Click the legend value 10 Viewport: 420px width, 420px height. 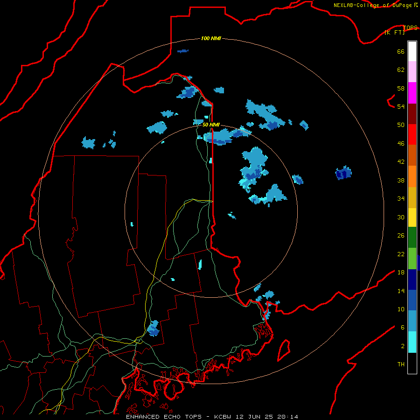(x=401, y=309)
